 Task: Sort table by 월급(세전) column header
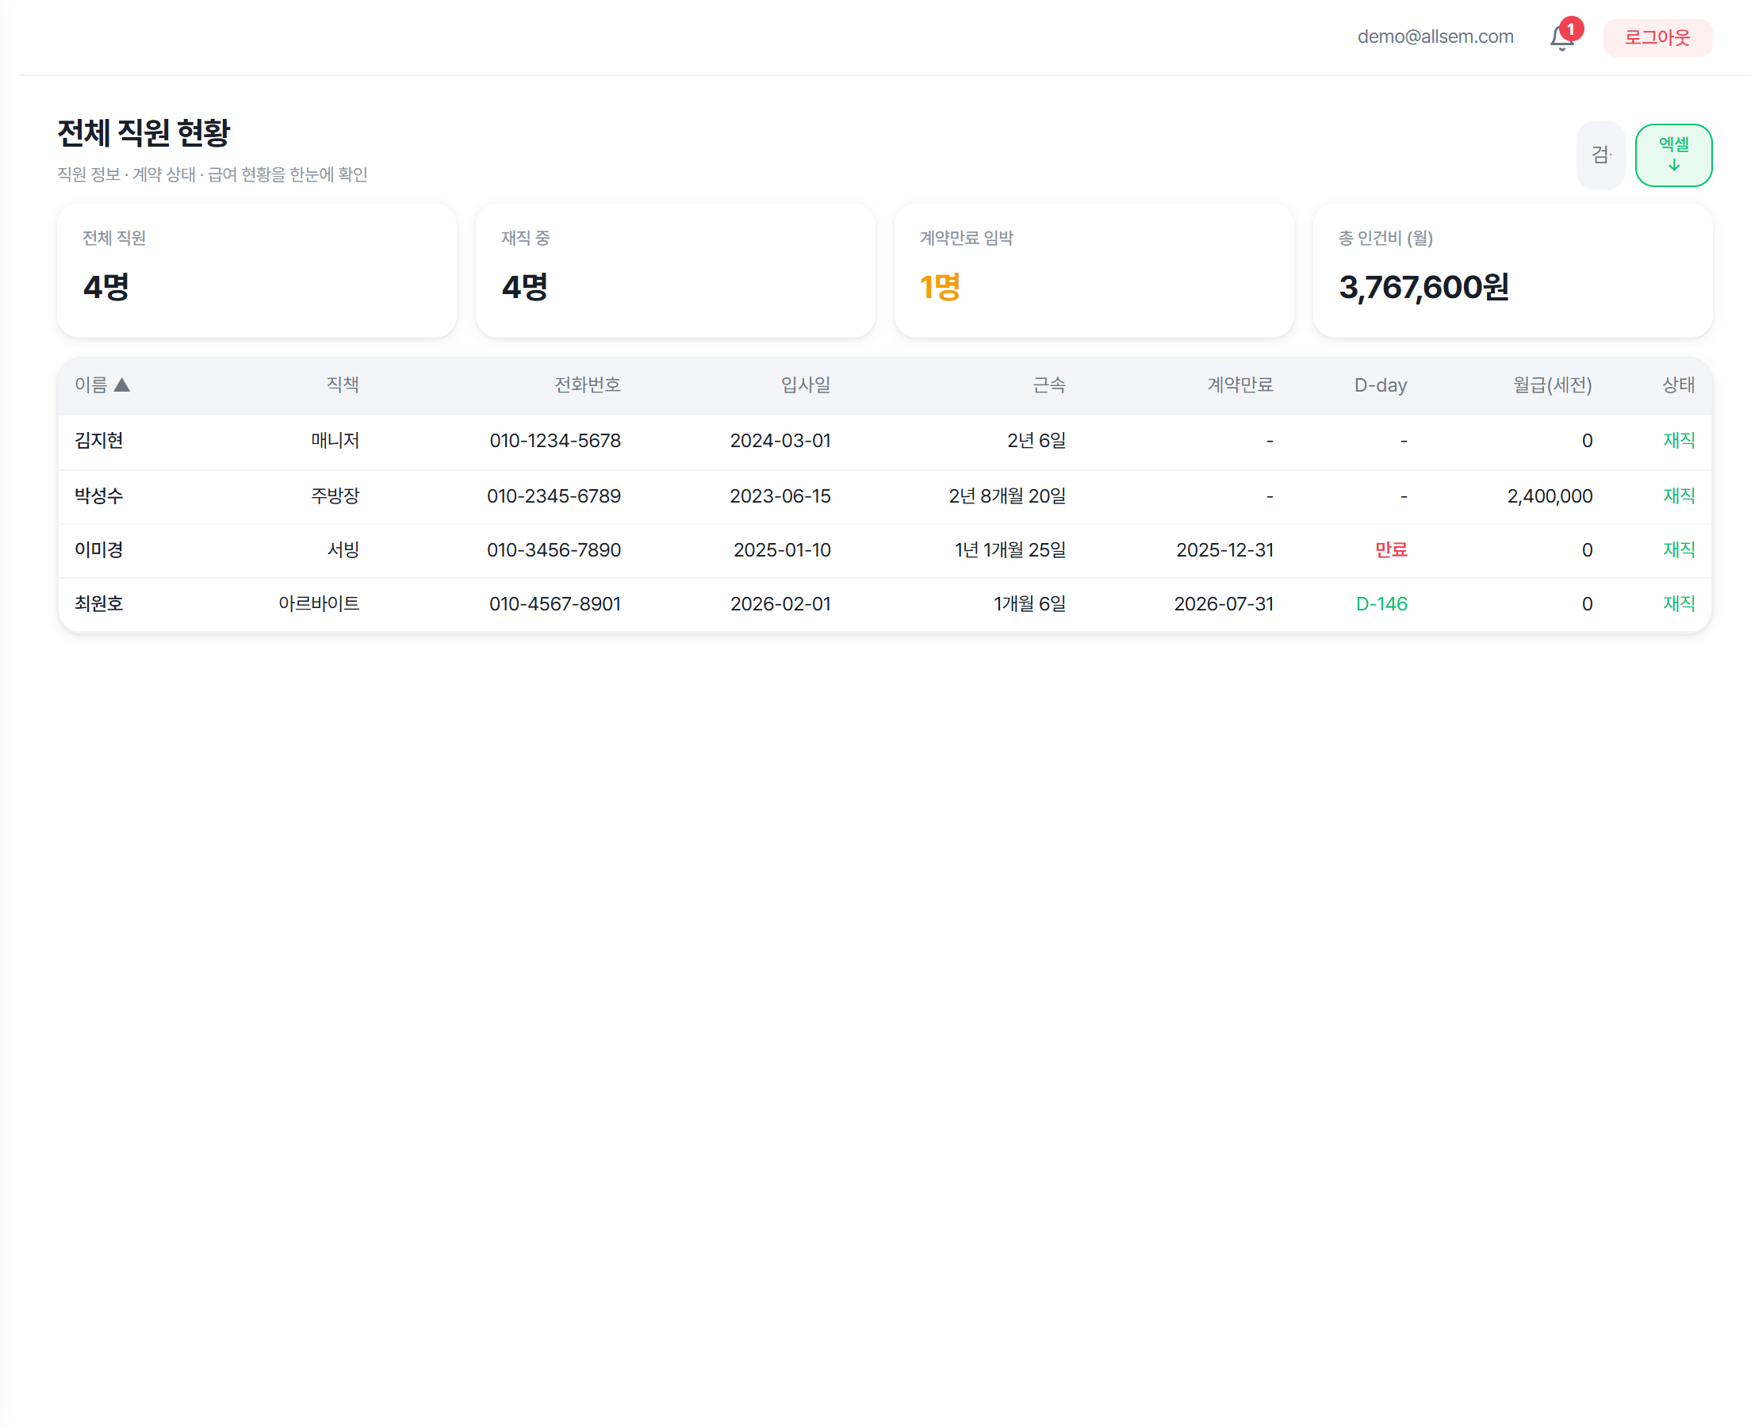click(1551, 384)
